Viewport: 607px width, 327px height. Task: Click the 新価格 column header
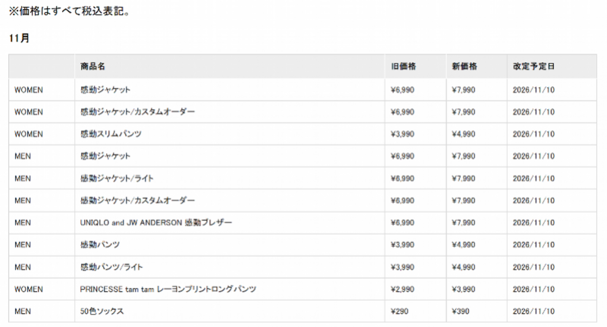[464, 67]
